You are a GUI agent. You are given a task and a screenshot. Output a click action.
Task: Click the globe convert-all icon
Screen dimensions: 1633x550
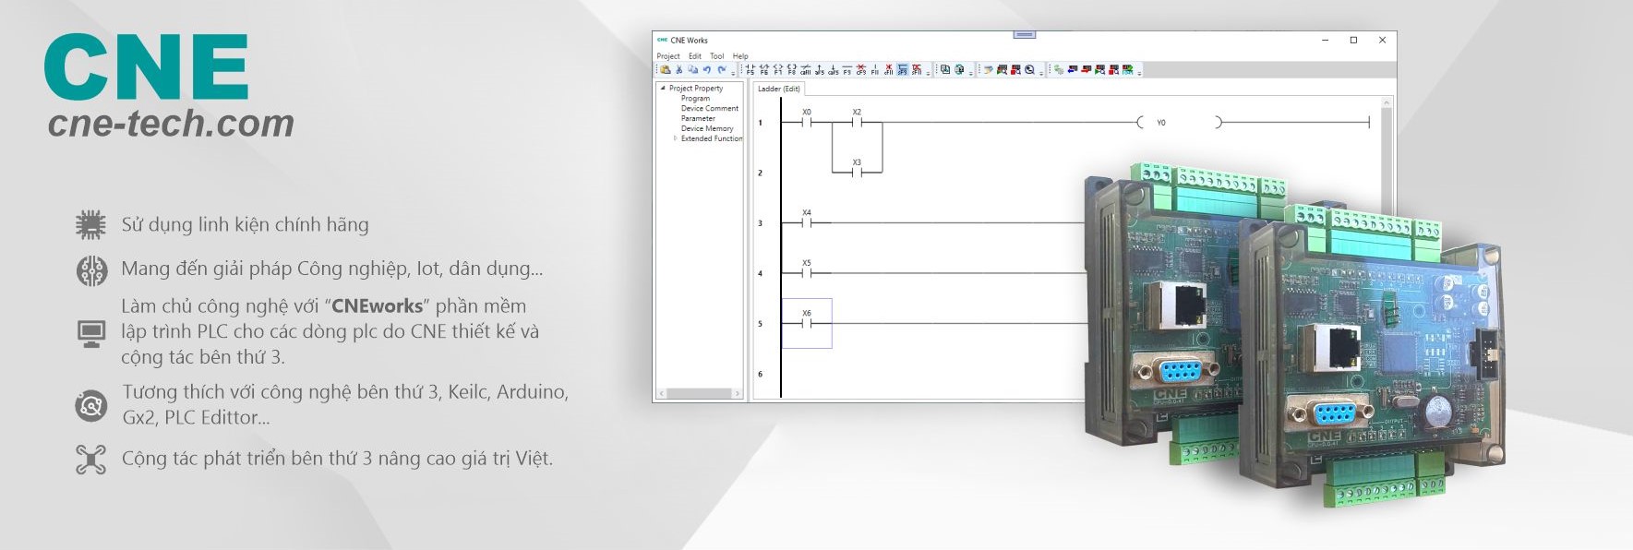[959, 69]
